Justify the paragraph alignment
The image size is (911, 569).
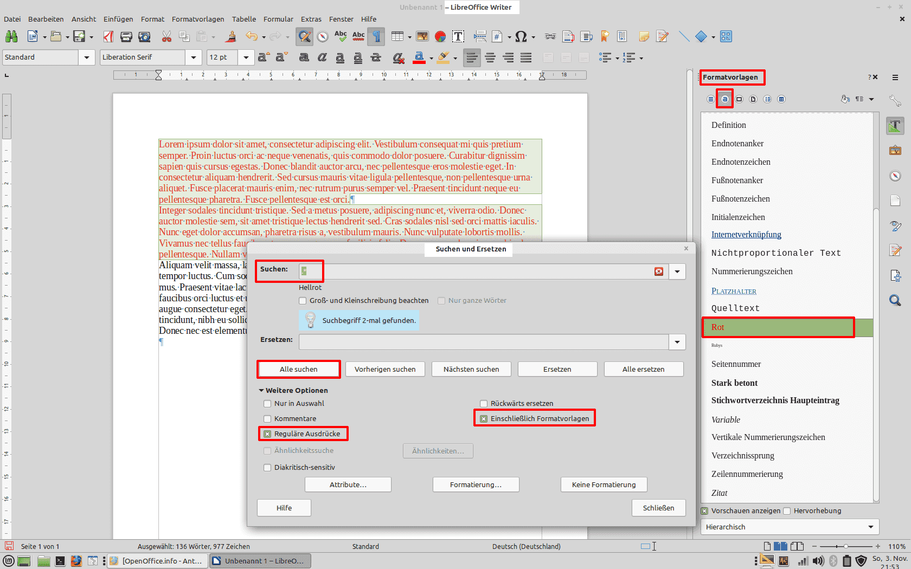pos(526,57)
